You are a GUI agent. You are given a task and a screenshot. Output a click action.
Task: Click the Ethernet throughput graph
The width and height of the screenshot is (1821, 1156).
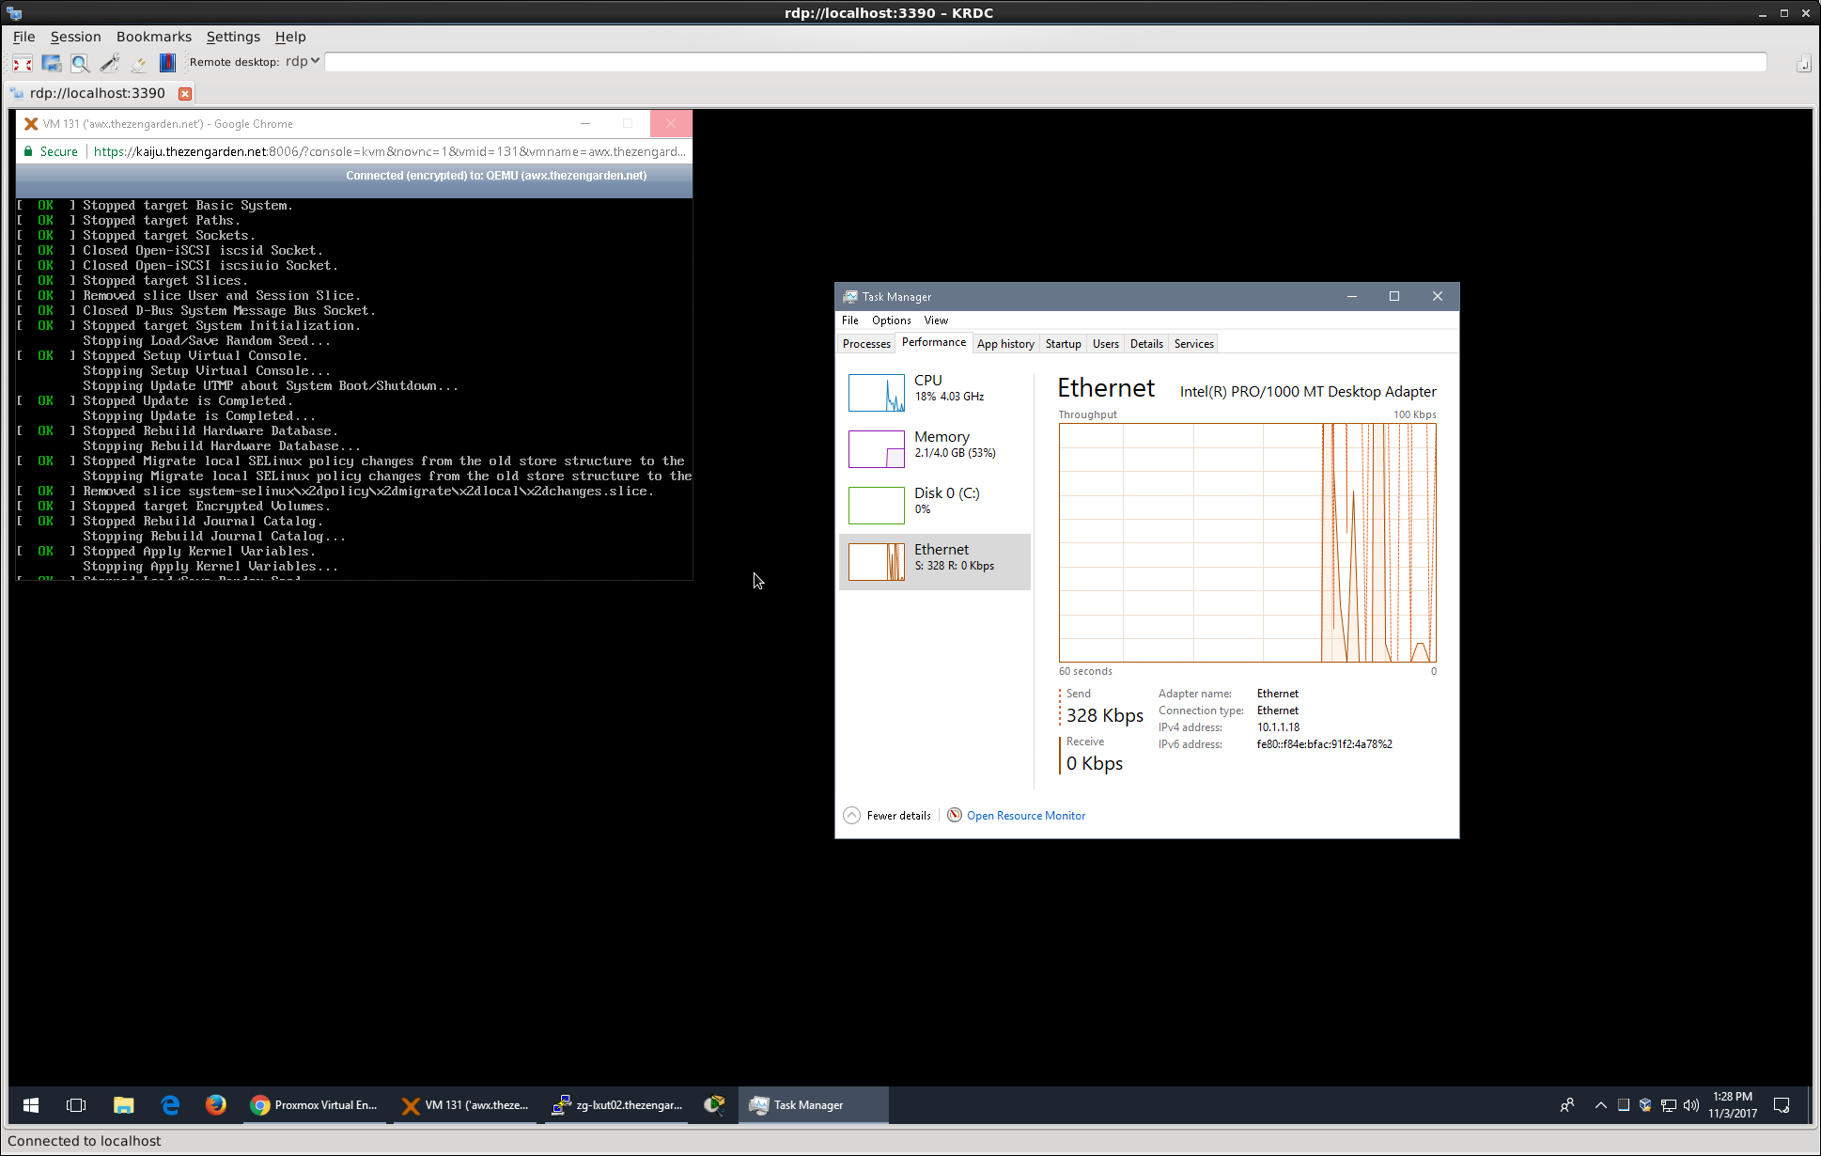(1247, 543)
